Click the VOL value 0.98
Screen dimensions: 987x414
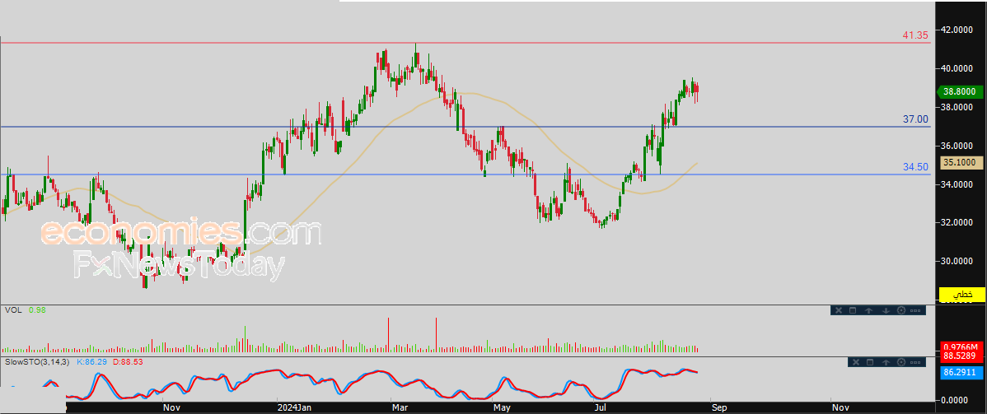tap(37, 310)
